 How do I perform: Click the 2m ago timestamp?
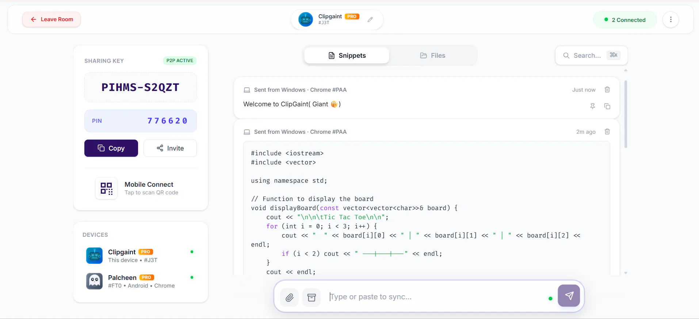click(586, 132)
